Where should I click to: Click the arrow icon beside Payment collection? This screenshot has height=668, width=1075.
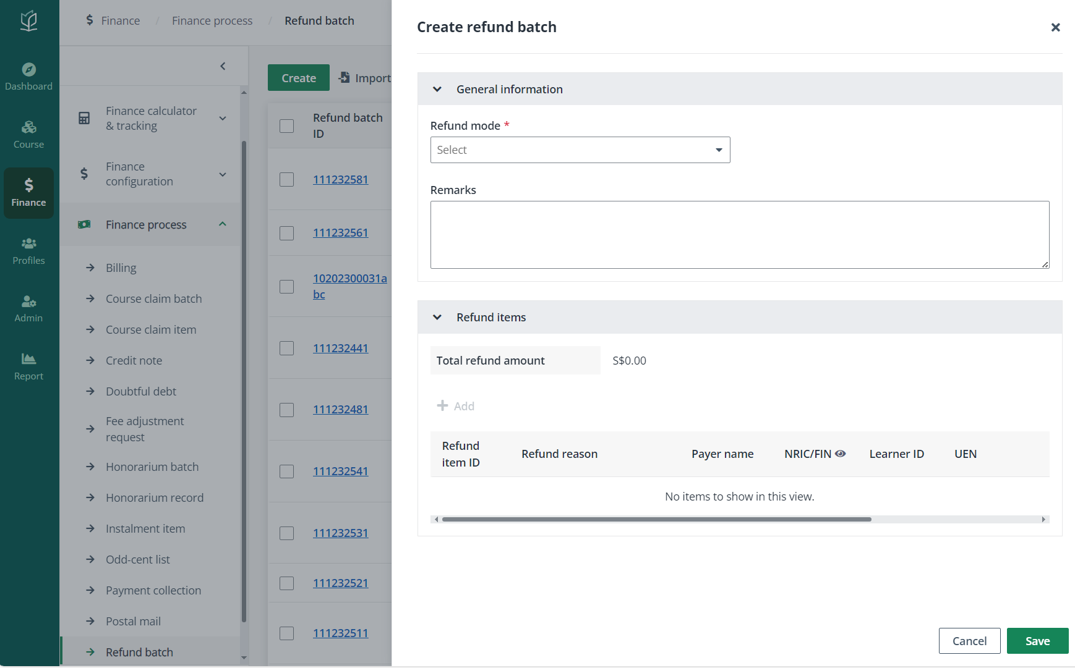(90, 590)
